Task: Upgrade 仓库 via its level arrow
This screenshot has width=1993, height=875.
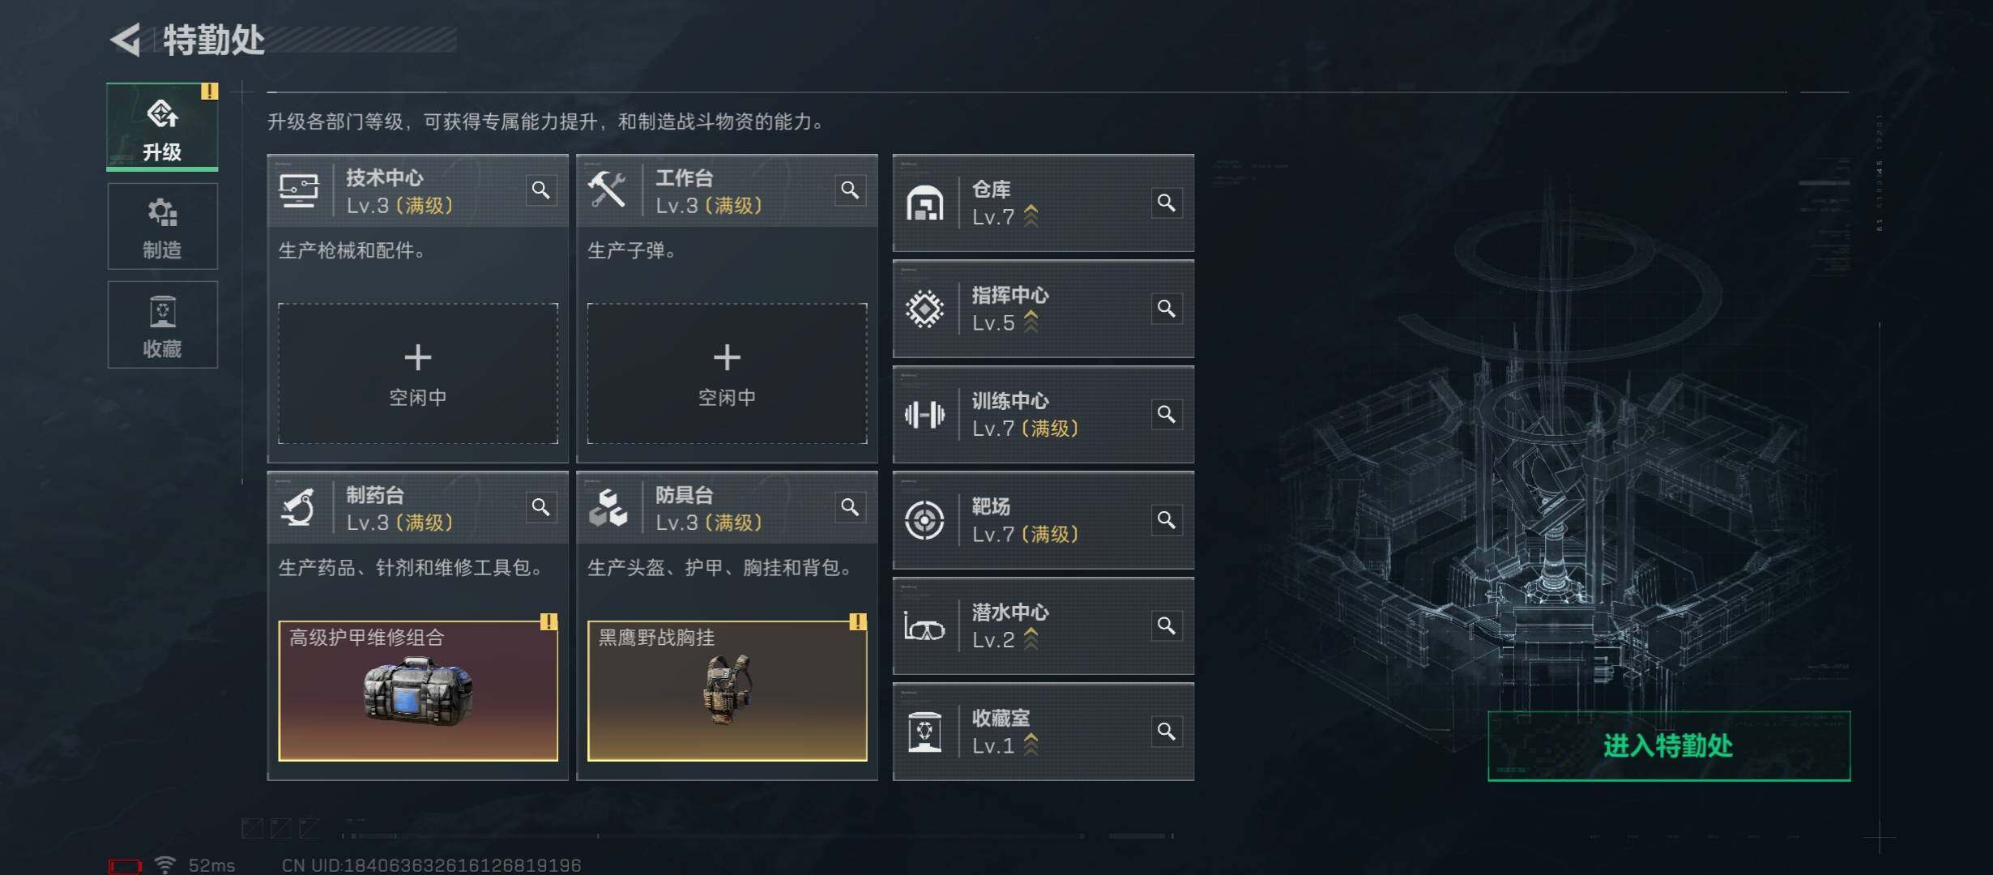Action: [x=1031, y=216]
